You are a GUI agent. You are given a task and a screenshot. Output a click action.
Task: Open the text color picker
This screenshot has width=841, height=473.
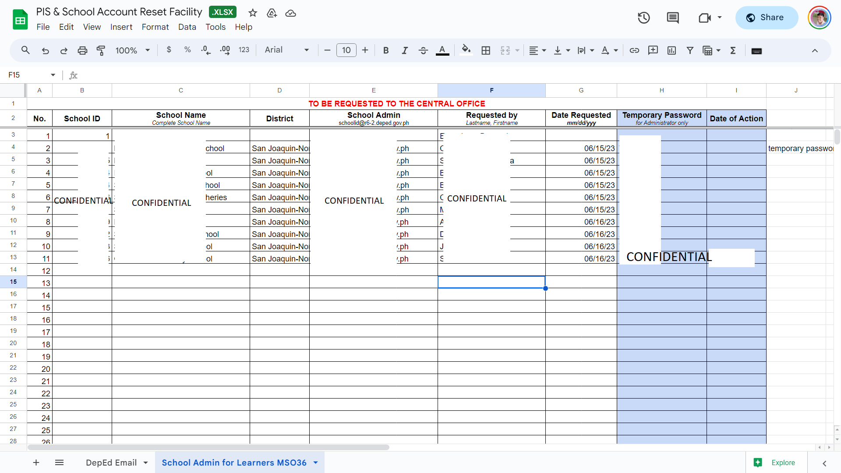point(442,50)
